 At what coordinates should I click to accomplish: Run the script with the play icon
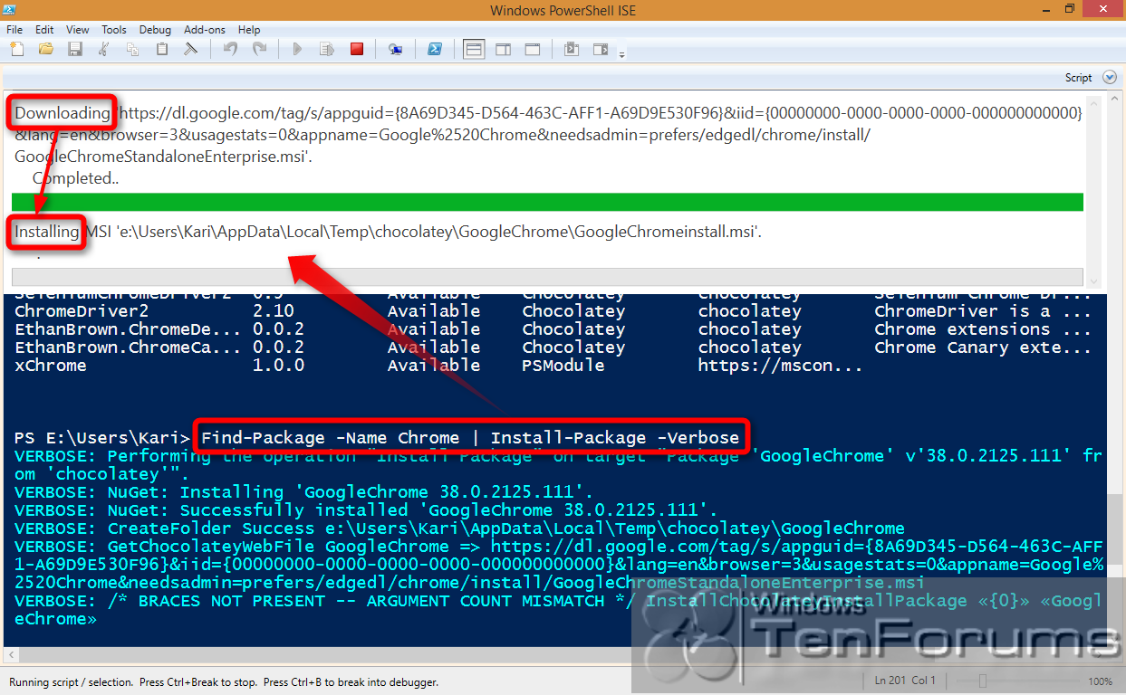coord(297,49)
